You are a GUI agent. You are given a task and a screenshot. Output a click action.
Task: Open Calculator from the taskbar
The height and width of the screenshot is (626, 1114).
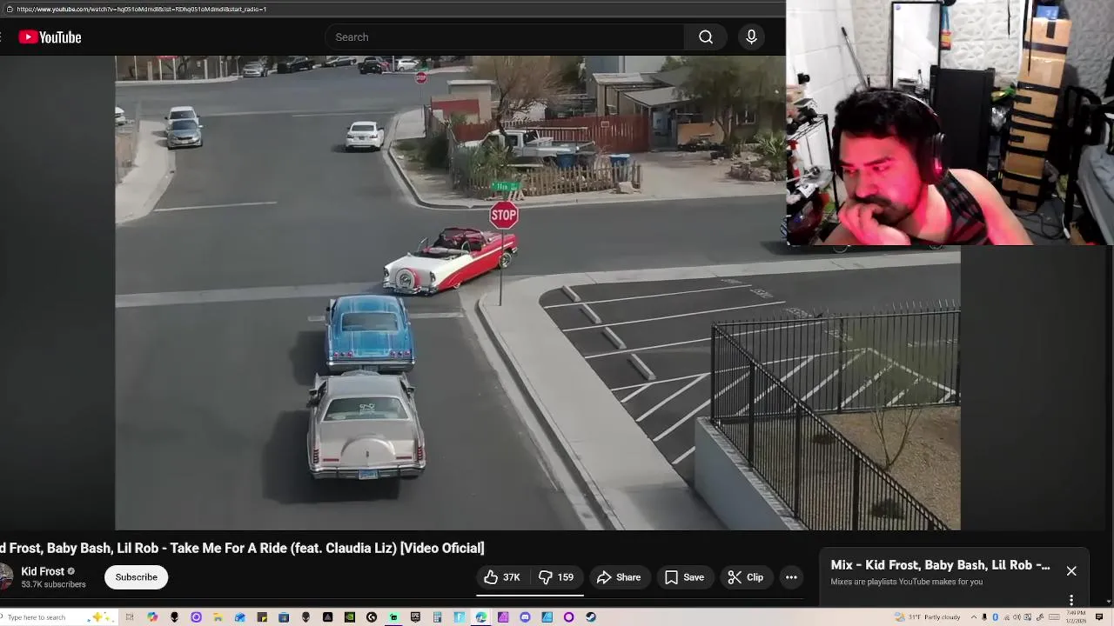pyautogui.click(x=436, y=617)
